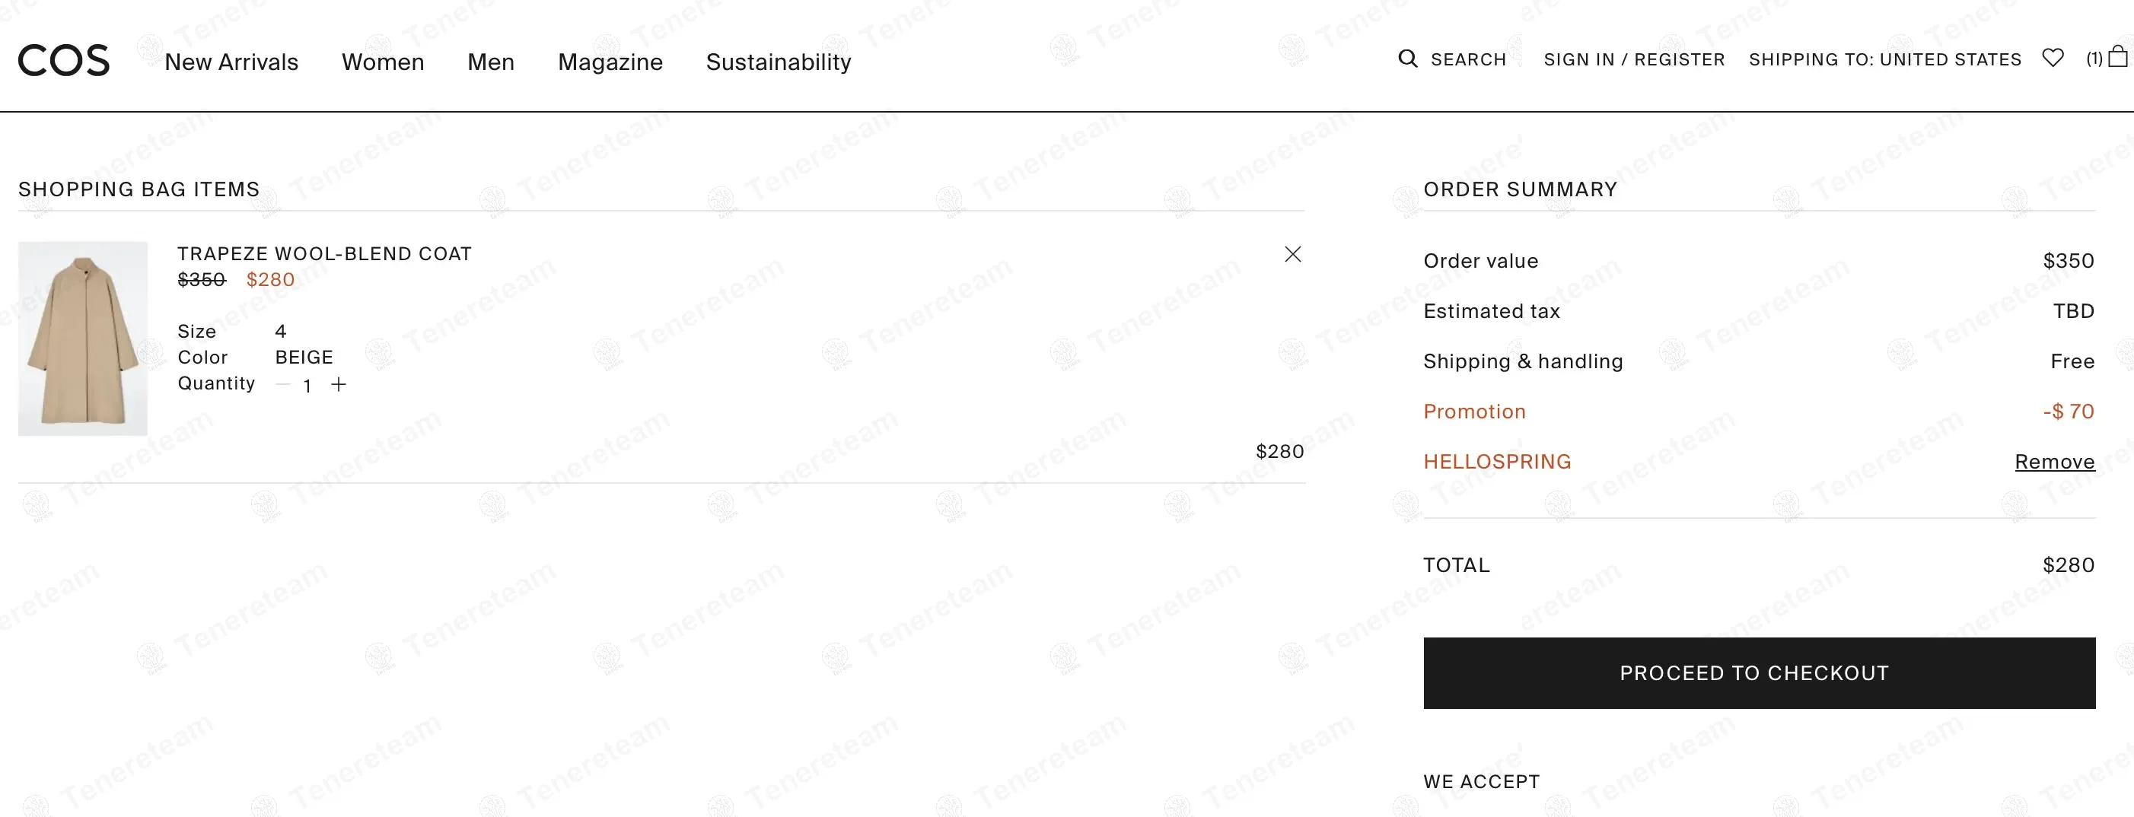The image size is (2134, 817).
Task: Change Shipping To United States setting
Action: click(x=1884, y=59)
